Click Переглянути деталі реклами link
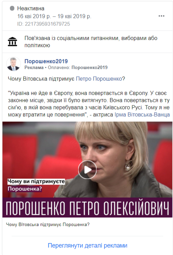173x255 pixels. pos(87,245)
